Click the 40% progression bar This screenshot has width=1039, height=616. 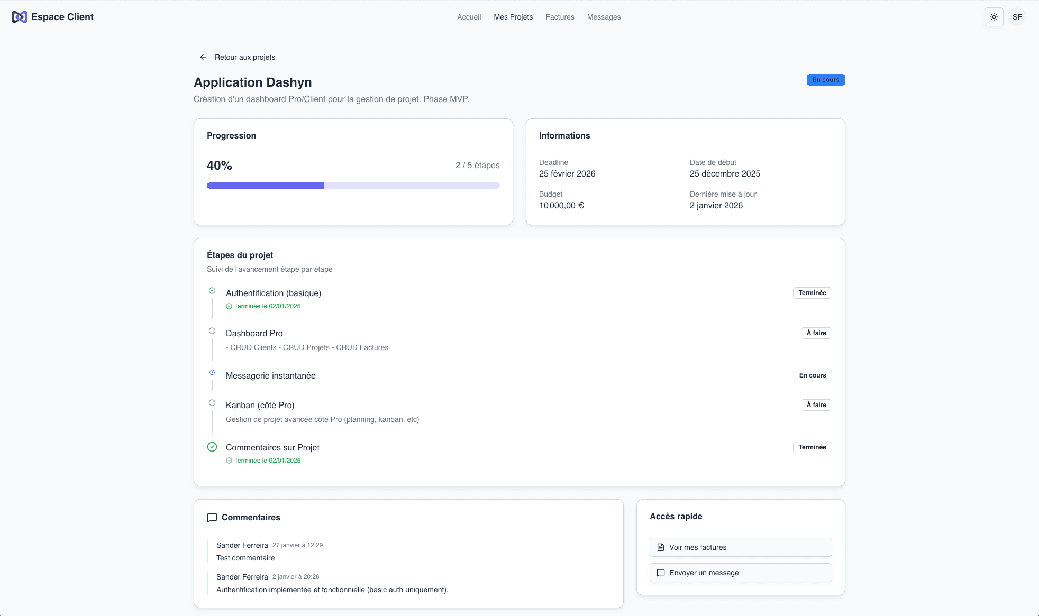353,186
